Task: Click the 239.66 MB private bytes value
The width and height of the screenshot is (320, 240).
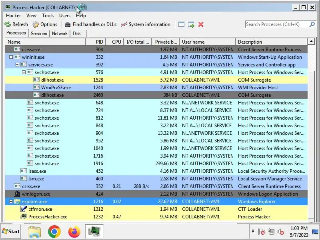Action: tap(166, 164)
